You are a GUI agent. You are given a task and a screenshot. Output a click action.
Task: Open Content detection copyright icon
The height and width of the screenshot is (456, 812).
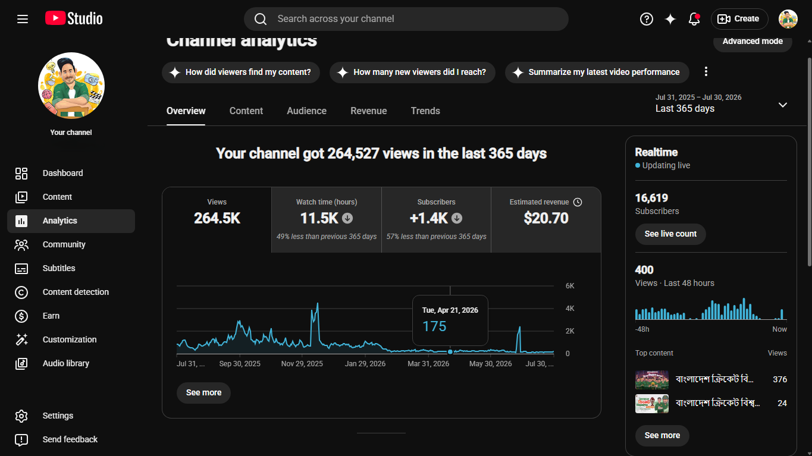[x=21, y=292]
